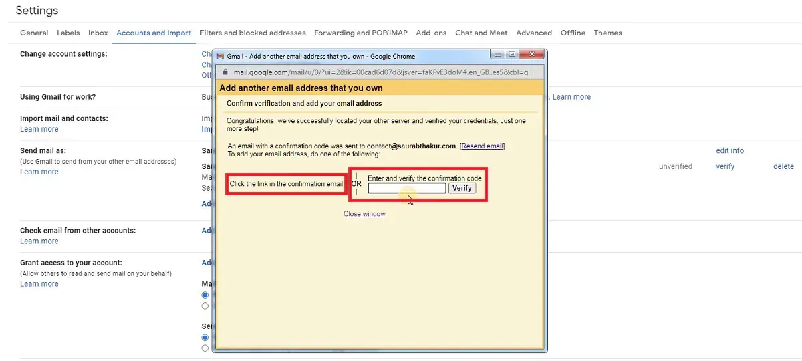Click the Close window link
Viewport: 802px width, 361px height.
pos(364,214)
